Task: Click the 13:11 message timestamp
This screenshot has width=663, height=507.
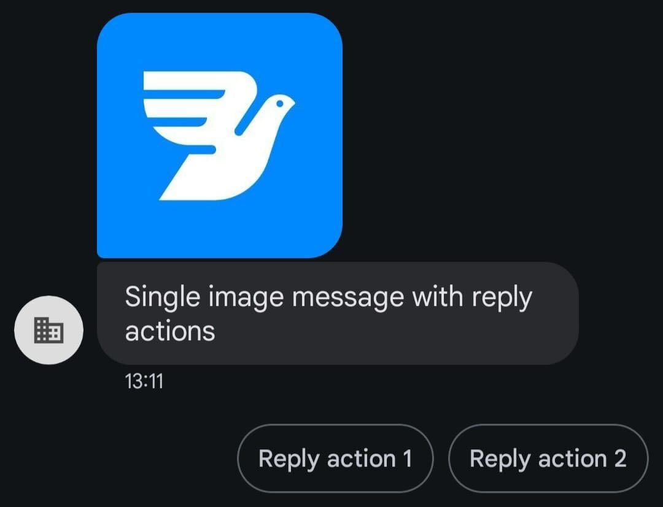Action: coord(144,381)
